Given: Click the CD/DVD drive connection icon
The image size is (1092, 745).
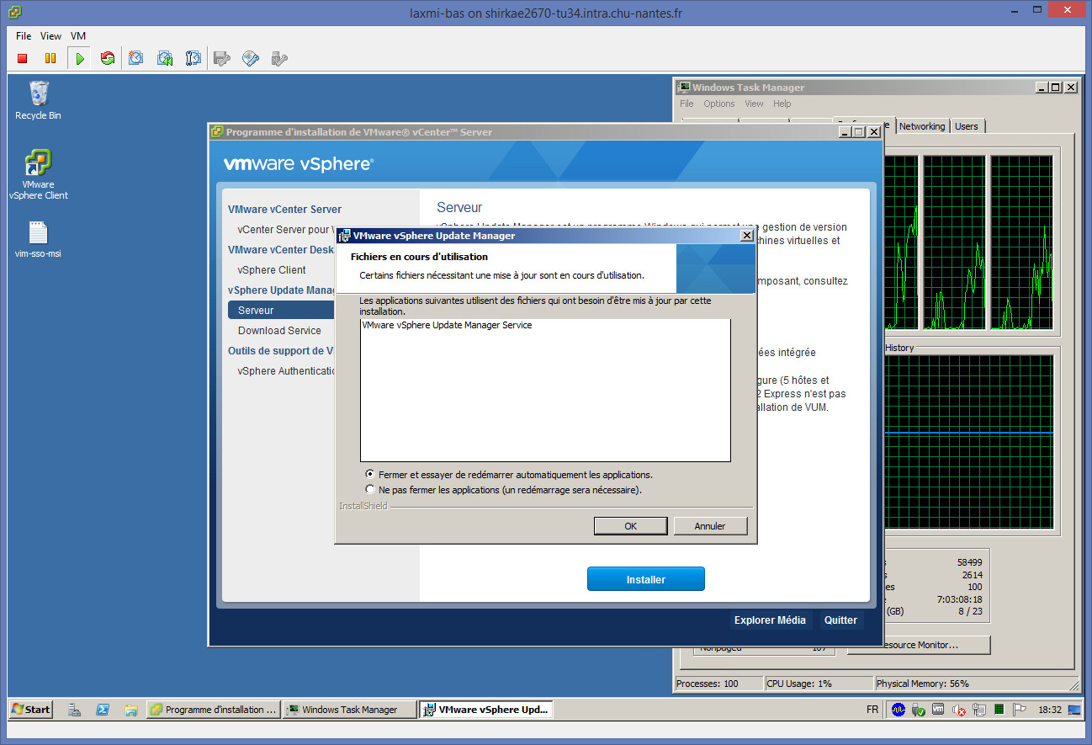Looking at the screenshot, I should tap(251, 58).
